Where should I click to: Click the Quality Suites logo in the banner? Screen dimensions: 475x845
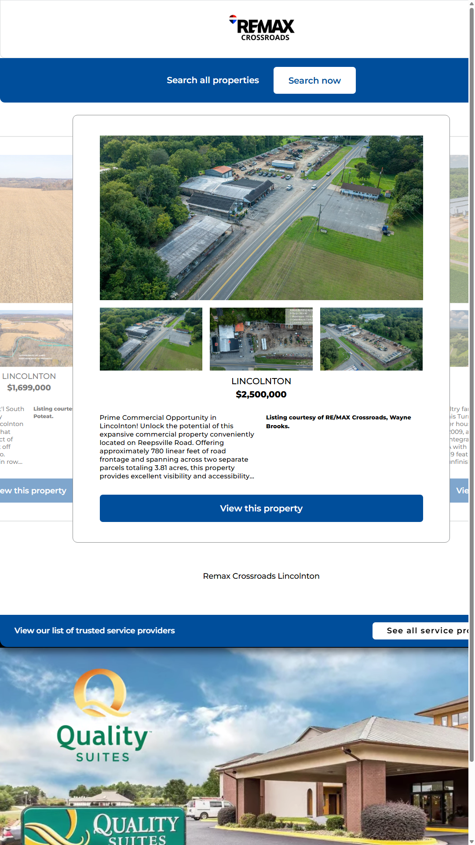tap(103, 716)
